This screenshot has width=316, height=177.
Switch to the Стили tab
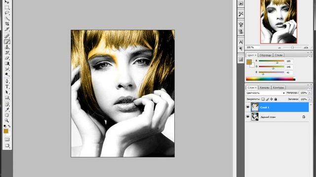click(278, 55)
